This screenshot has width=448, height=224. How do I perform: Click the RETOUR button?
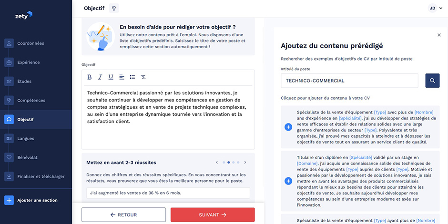click(x=123, y=215)
